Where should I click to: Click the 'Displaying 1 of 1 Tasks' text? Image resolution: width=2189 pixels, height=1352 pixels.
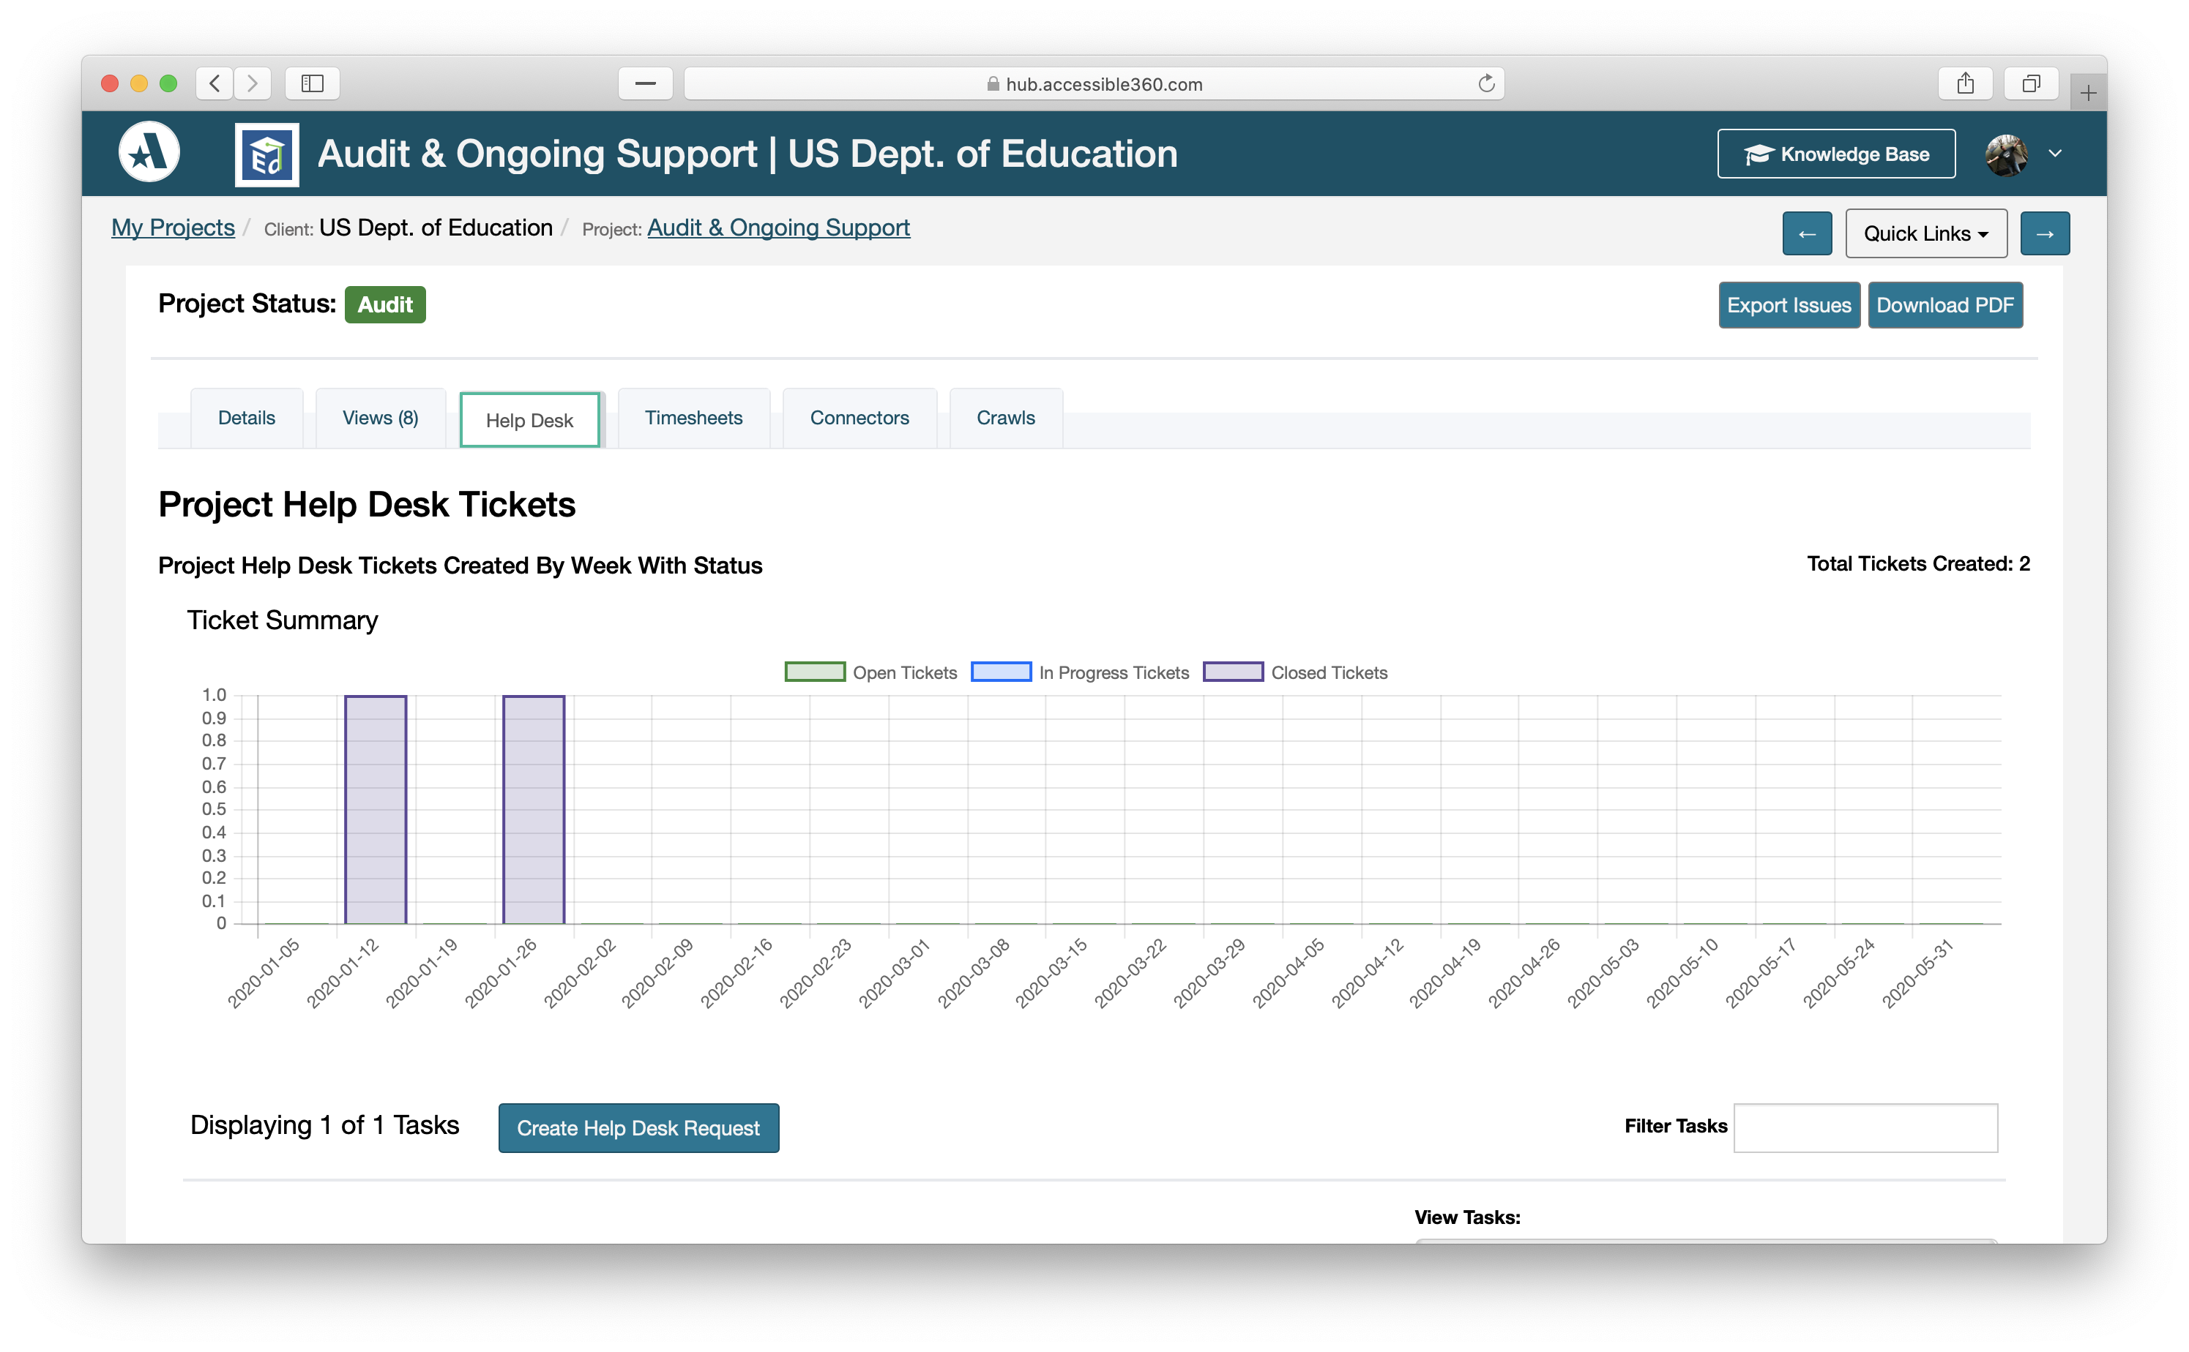tap(325, 1125)
